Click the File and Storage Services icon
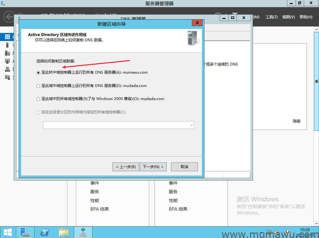The image size is (319, 238). click(7, 77)
